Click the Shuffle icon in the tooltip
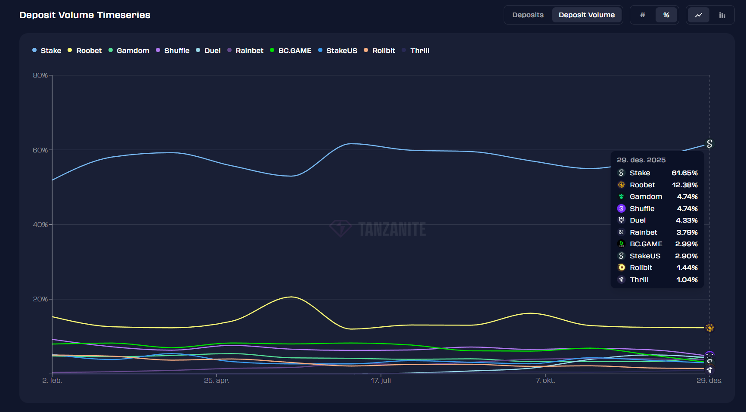 (621, 208)
